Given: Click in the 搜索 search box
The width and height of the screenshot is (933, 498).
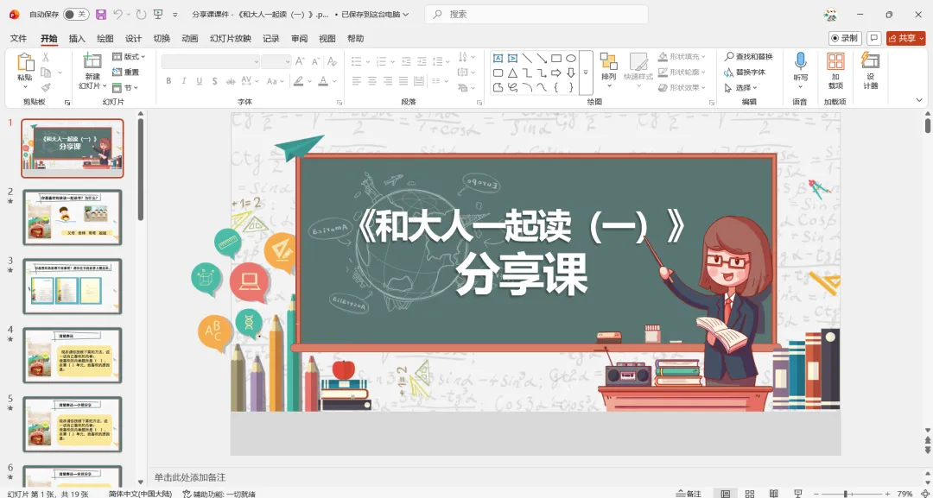Looking at the screenshot, I should [536, 15].
